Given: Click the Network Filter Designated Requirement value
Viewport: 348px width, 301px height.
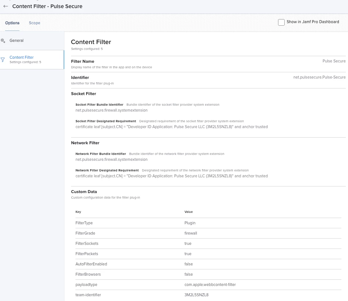Looking at the screenshot, I should pos(171,176).
